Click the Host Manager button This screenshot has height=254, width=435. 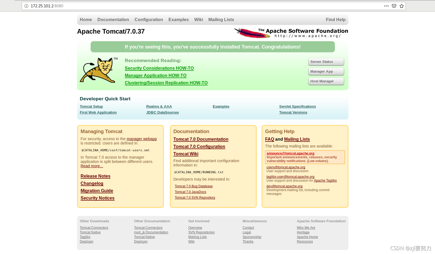coord(326,81)
